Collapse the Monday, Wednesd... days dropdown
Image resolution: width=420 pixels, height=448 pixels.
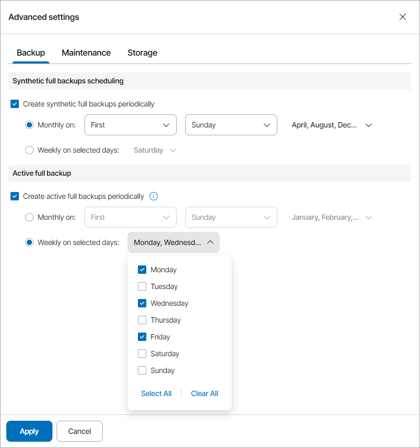pos(173,242)
